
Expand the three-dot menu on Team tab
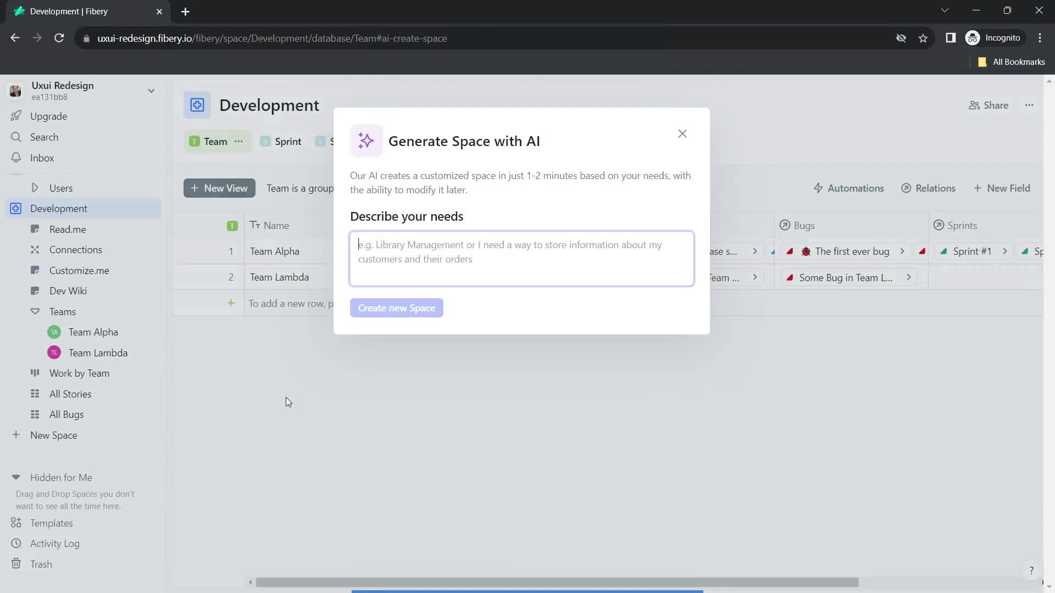tap(239, 141)
